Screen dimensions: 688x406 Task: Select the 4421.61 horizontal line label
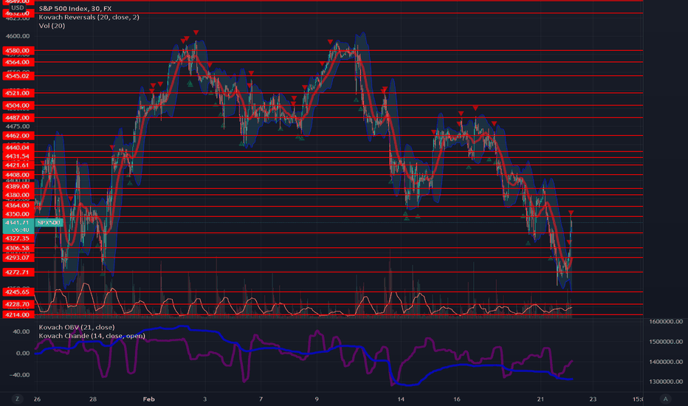18,165
